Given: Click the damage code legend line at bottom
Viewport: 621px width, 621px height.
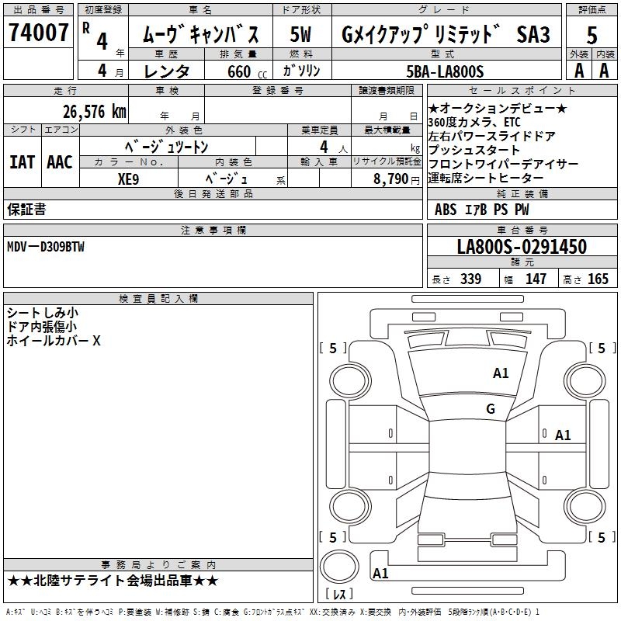Looking at the screenshot, I should (272, 612).
